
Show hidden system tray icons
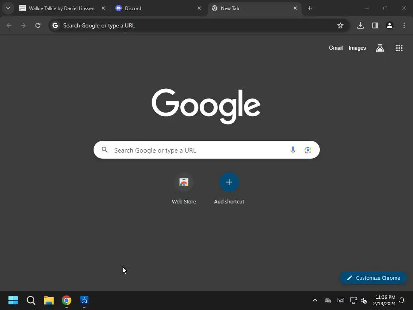tap(315, 300)
